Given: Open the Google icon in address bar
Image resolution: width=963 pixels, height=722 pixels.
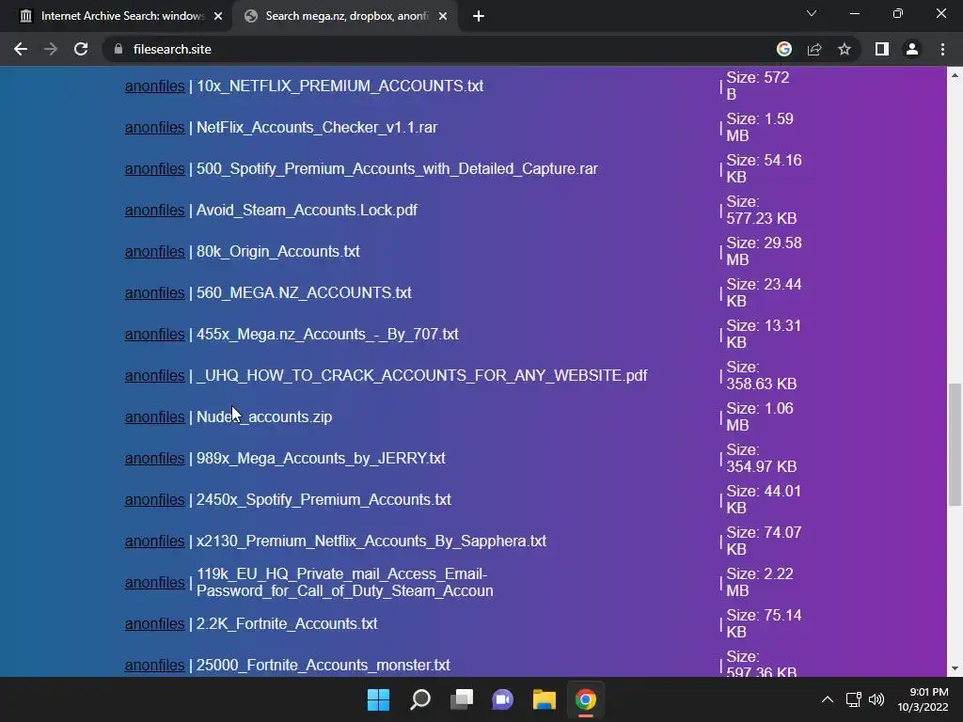Looking at the screenshot, I should click(x=783, y=49).
